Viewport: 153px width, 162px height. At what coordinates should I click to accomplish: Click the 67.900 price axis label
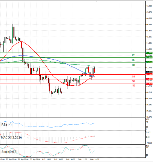click(x=149, y=6)
